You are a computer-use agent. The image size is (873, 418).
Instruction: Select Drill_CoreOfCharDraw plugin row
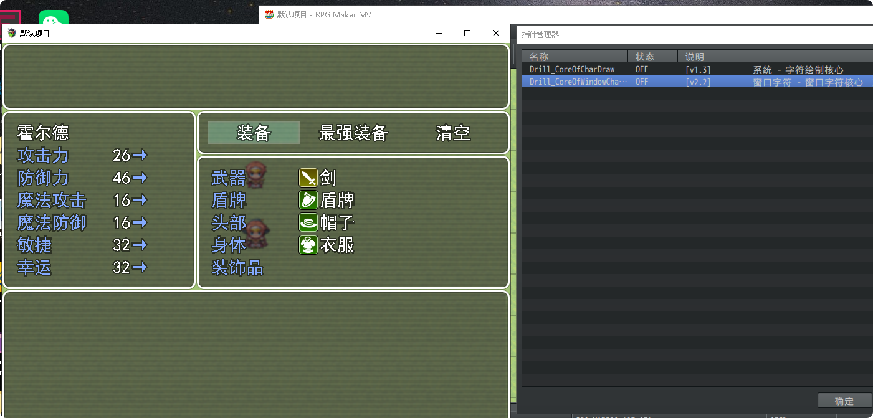(697, 69)
